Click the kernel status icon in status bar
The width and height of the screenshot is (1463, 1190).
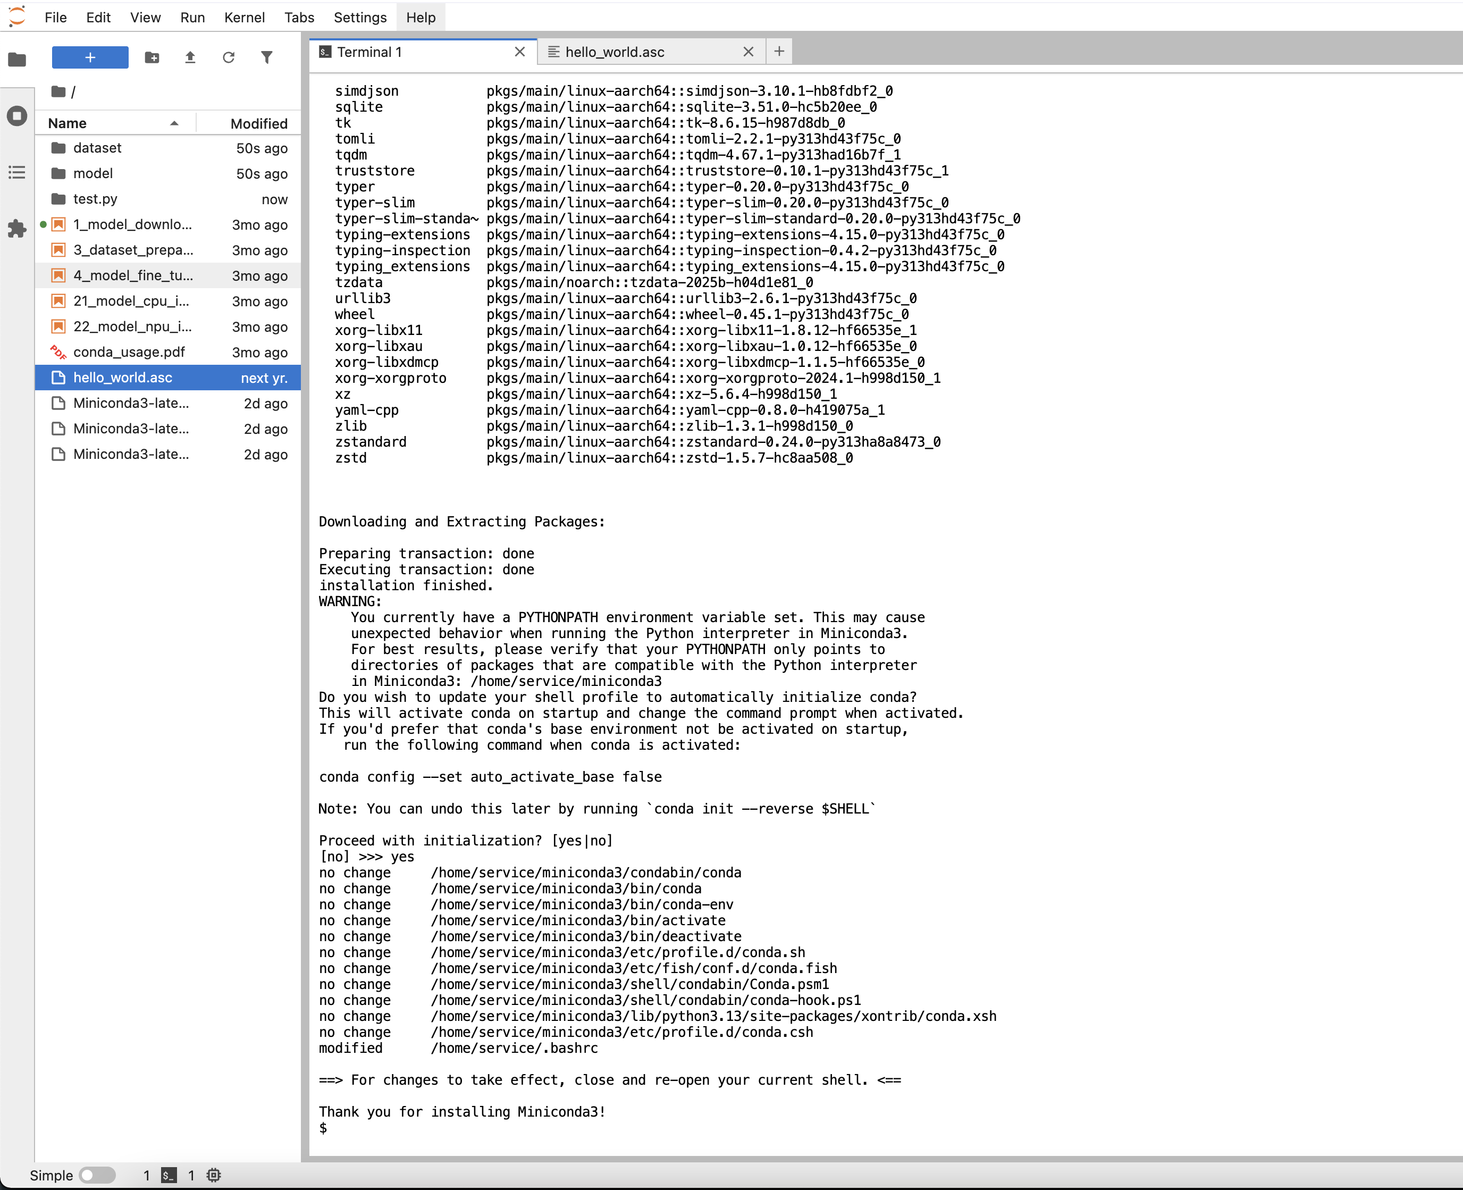tap(214, 1175)
